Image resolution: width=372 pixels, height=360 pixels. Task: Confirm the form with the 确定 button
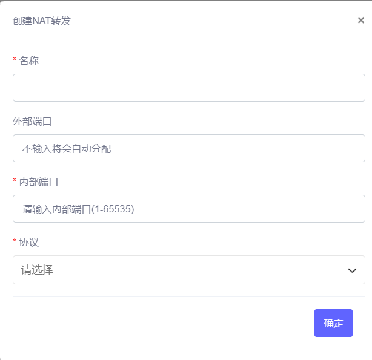[333, 323]
